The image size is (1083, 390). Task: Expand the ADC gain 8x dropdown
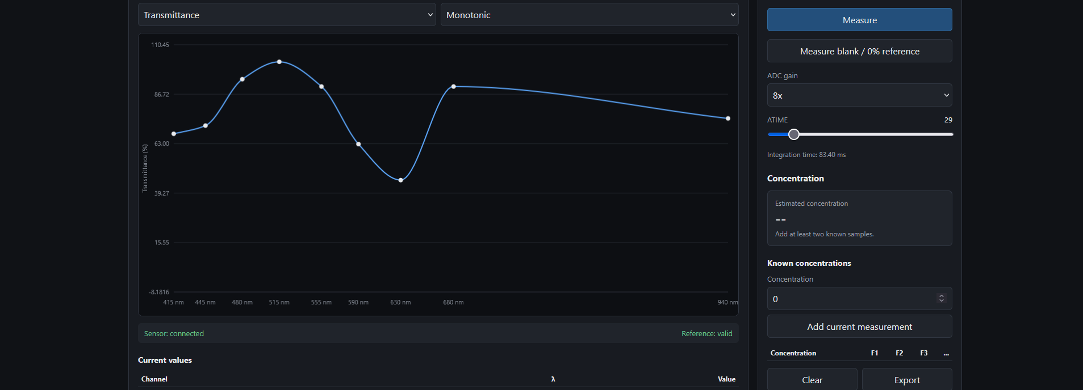click(x=859, y=95)
